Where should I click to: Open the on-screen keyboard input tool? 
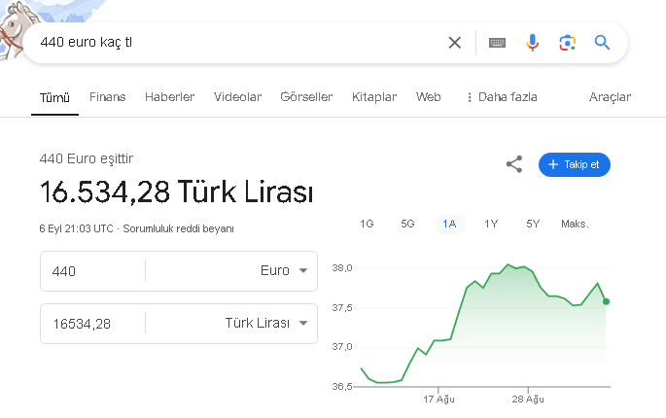(497, 43)
